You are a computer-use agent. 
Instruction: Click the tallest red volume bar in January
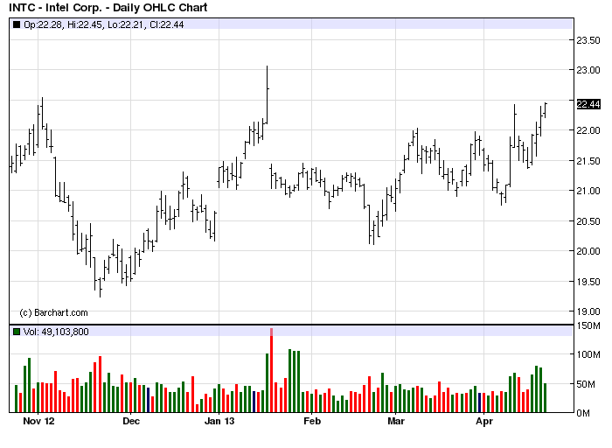[x=271, y=370]
